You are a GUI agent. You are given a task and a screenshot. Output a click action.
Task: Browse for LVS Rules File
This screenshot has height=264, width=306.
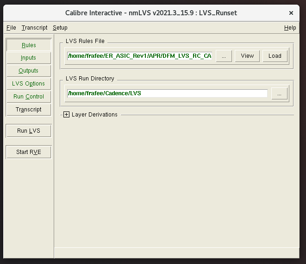(x=224, y=56)
